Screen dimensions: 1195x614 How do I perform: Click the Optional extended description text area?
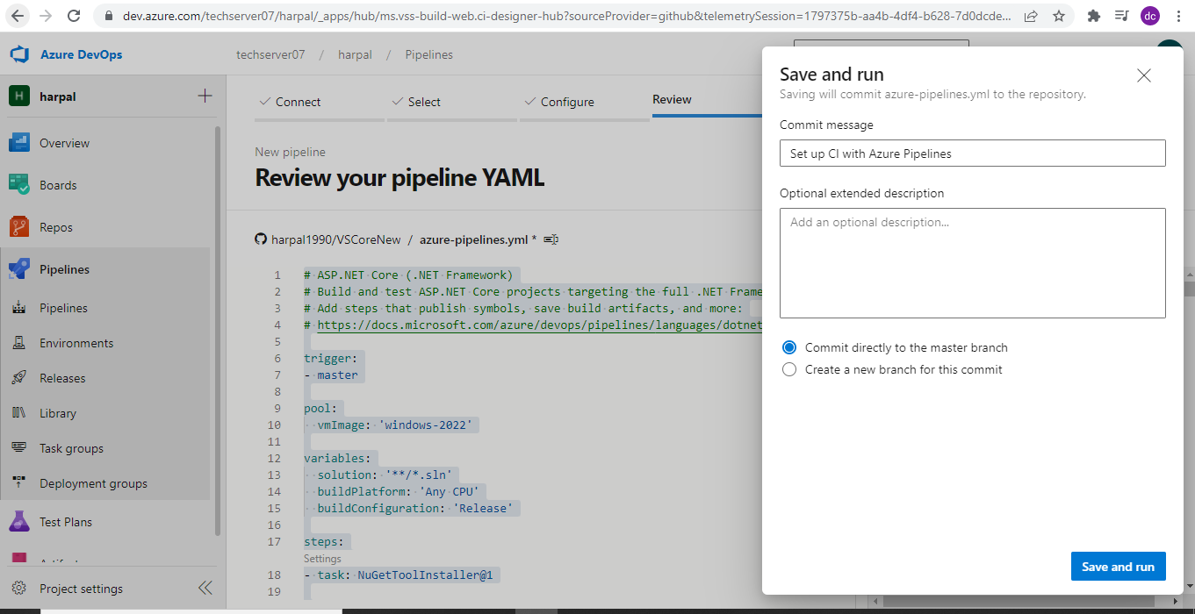click(972, 262)
